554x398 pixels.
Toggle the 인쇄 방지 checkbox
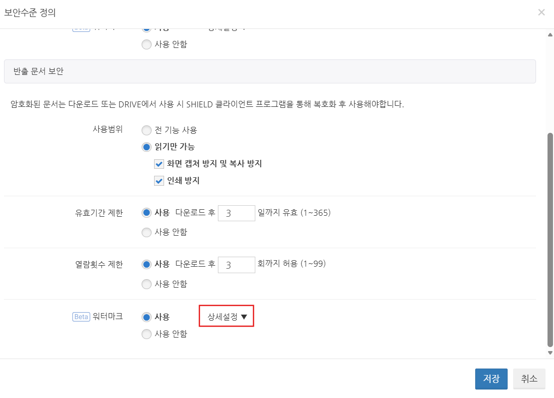click(159, 181)
